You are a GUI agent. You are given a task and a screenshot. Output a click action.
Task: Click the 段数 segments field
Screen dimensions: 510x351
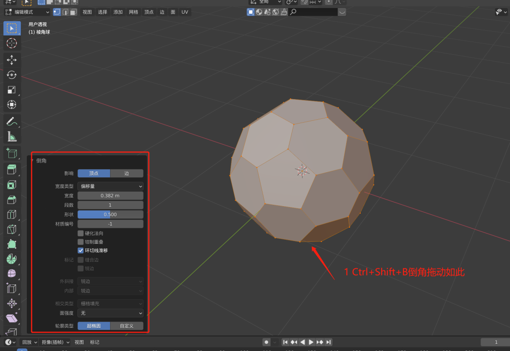[x=110, y=205]
